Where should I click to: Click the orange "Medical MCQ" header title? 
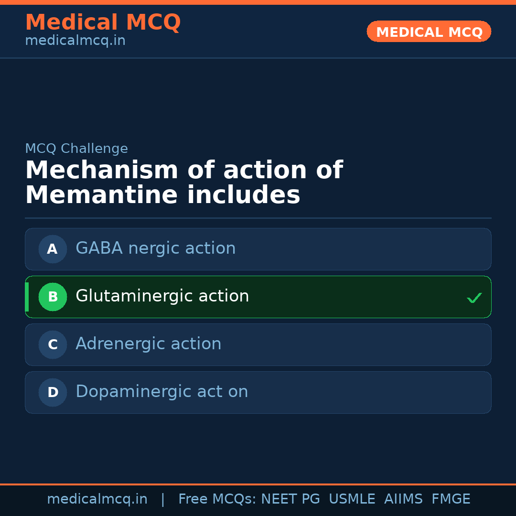(103, 22)
